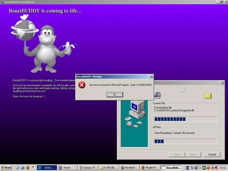Click the EN language indicator in the tray
This screenshot has height=171, width=228.
click(188, 168)
